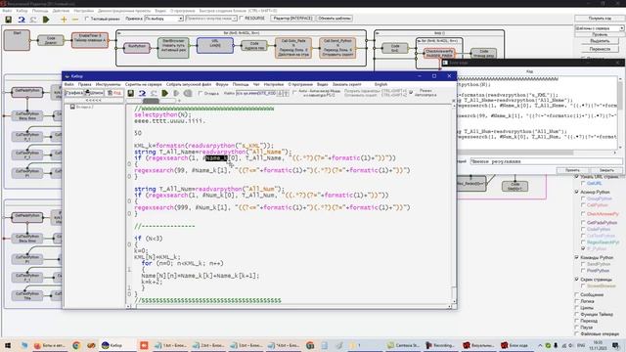
Task: Click the blue undo arrow in Kibor toolbar
Action: (x=142, y=93)
